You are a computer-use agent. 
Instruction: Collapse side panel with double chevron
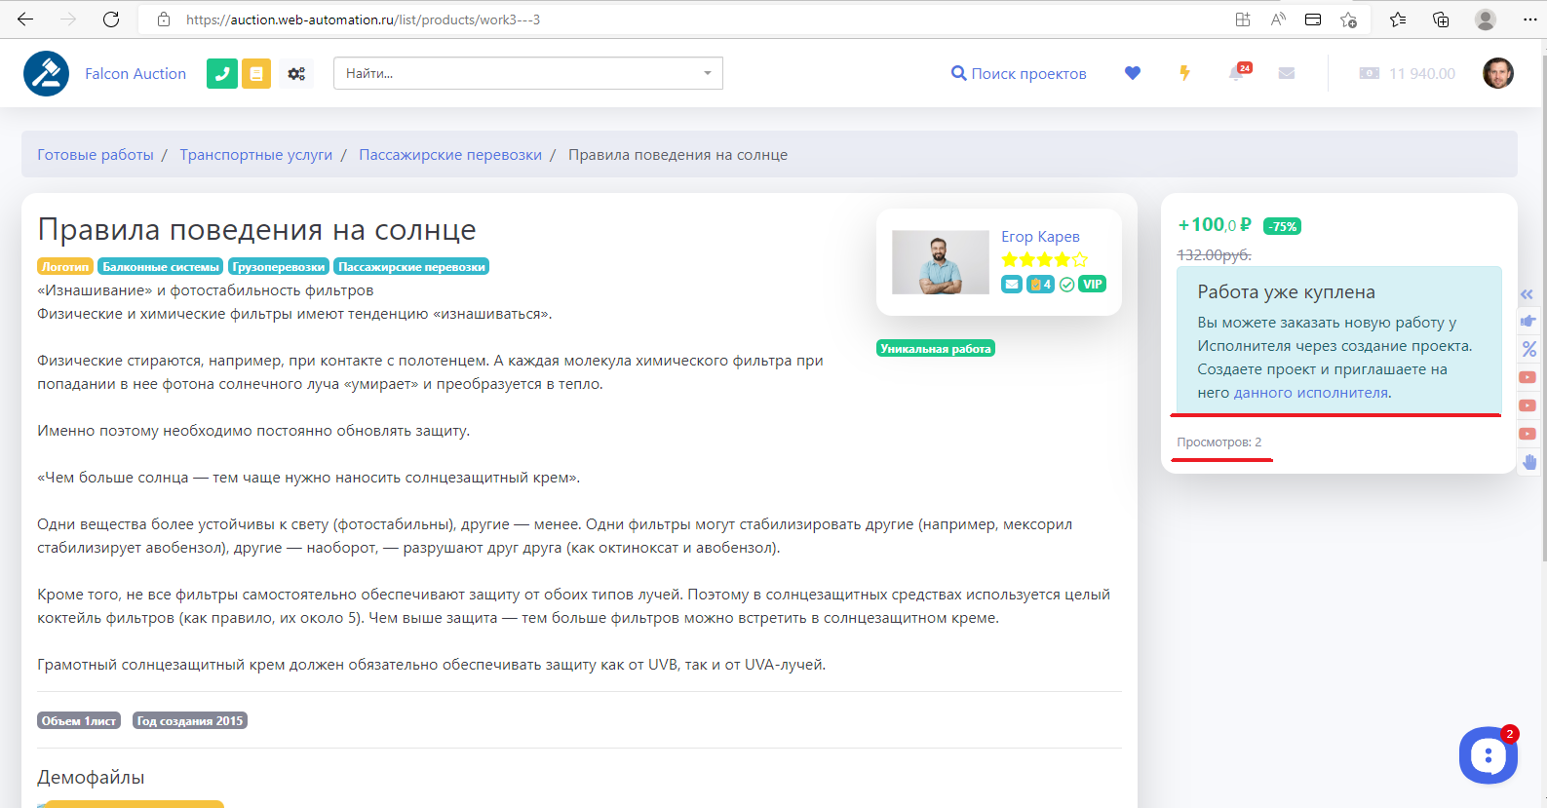point(1528,293)
